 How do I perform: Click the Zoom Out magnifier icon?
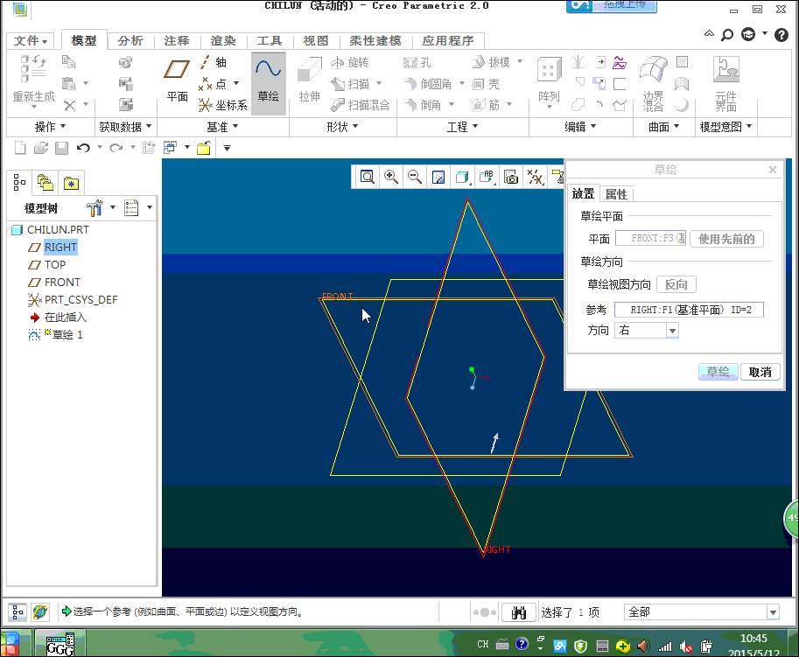pyautogui.click(x=415, y=177)
